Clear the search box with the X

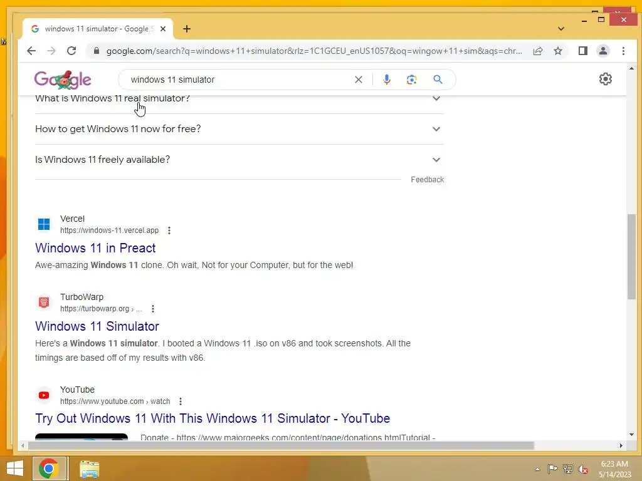point(358,80)
